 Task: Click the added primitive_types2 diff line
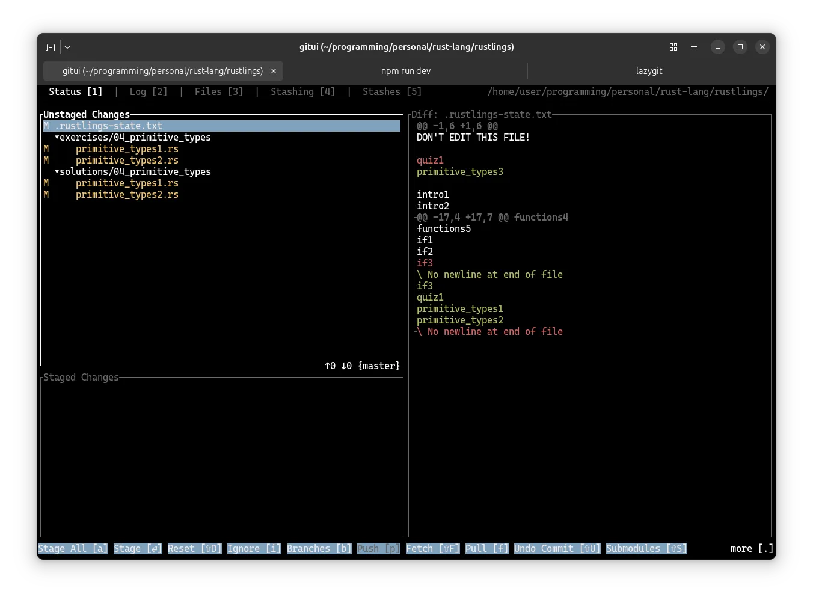coord(460,320)
